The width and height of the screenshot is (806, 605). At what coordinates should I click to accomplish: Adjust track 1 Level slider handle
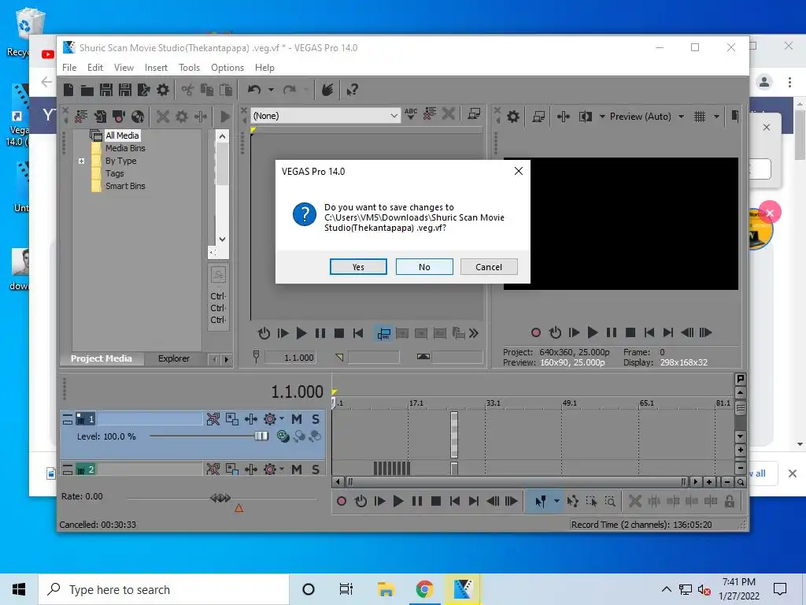tap(261, 436)
